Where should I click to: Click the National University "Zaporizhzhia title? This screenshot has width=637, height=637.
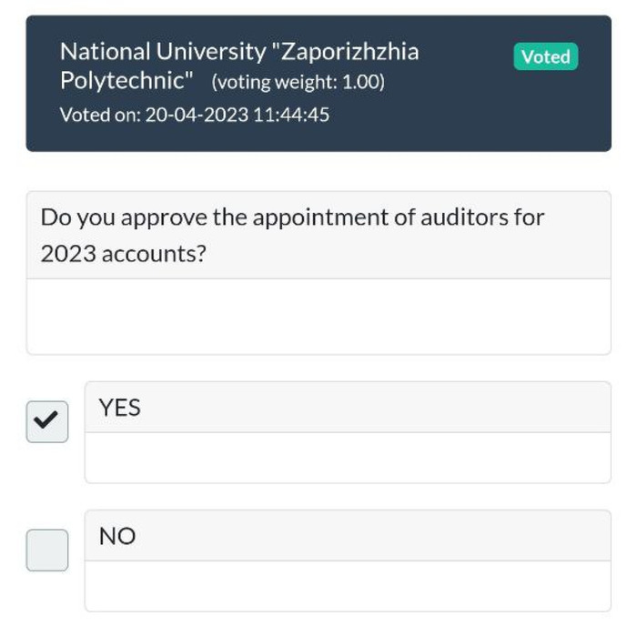pyautogui.click(x=239, y=51)
